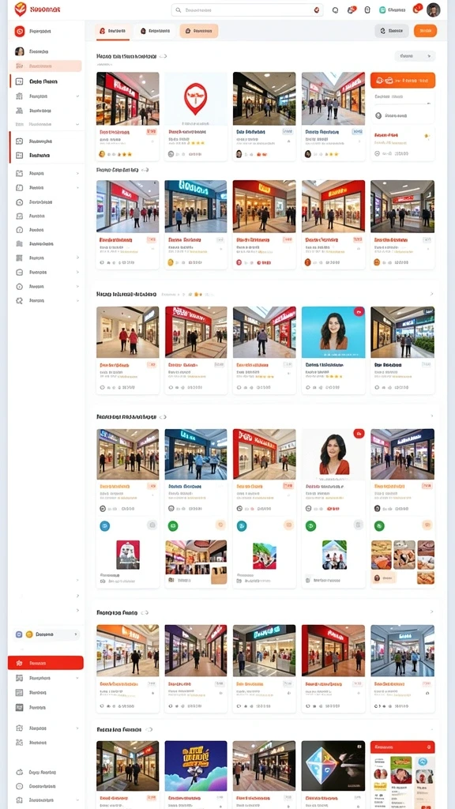Click red badge on the blue-background portrait card
The image size is (455, 809).
point(359,311)
